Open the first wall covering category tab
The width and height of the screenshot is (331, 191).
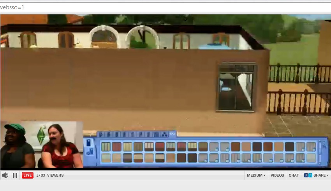(101, 134)
